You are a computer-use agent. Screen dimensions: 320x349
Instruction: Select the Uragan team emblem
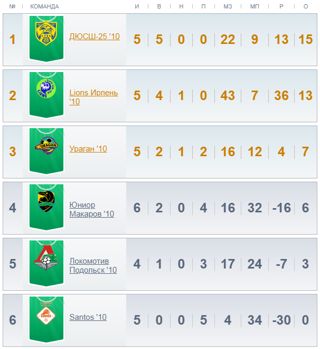click(46, 146)
